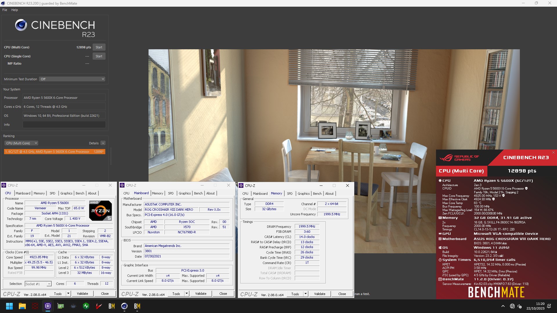
Task: Click the Processor field AMD Ryzen 5 5600X
Action: click(64, 98)
